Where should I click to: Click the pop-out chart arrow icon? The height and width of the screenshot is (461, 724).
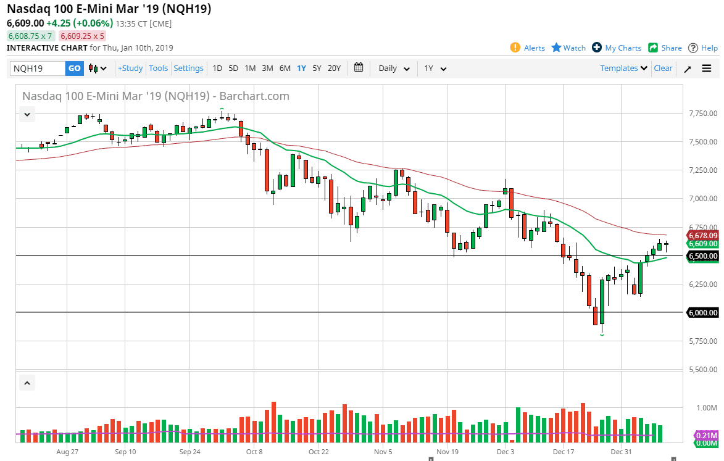tap(687, 69)
